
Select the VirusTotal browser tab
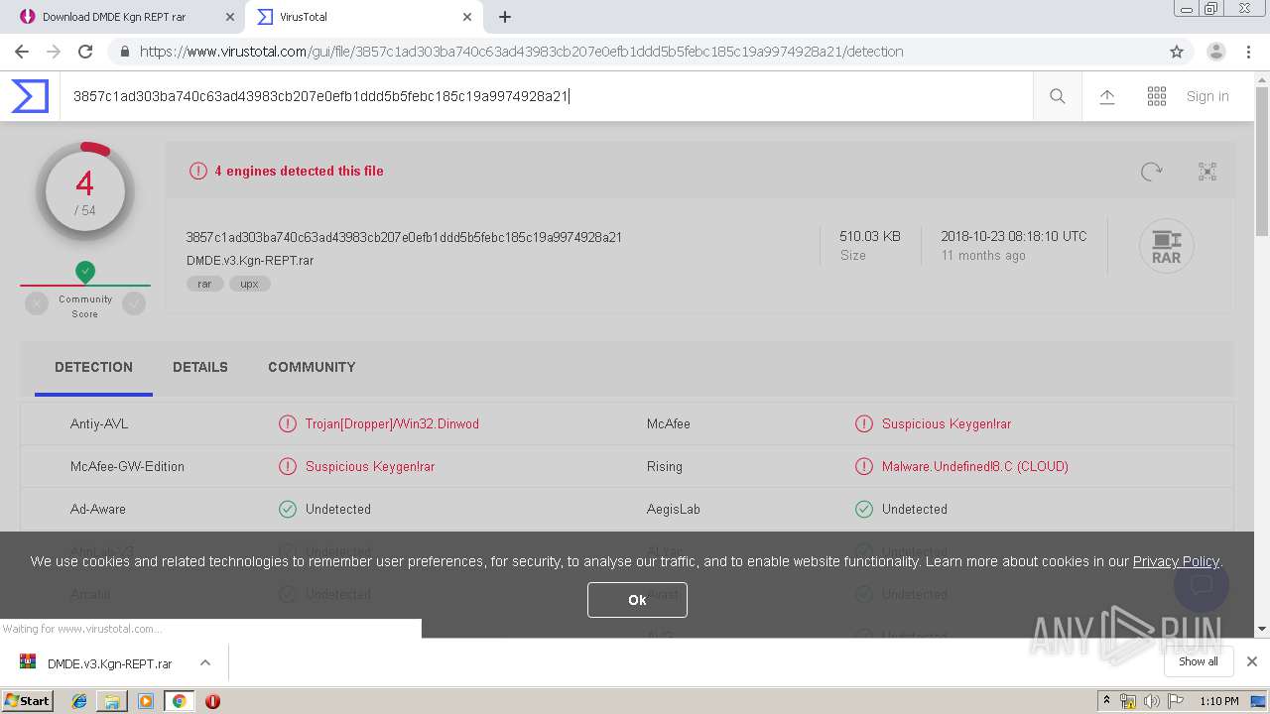364,17
